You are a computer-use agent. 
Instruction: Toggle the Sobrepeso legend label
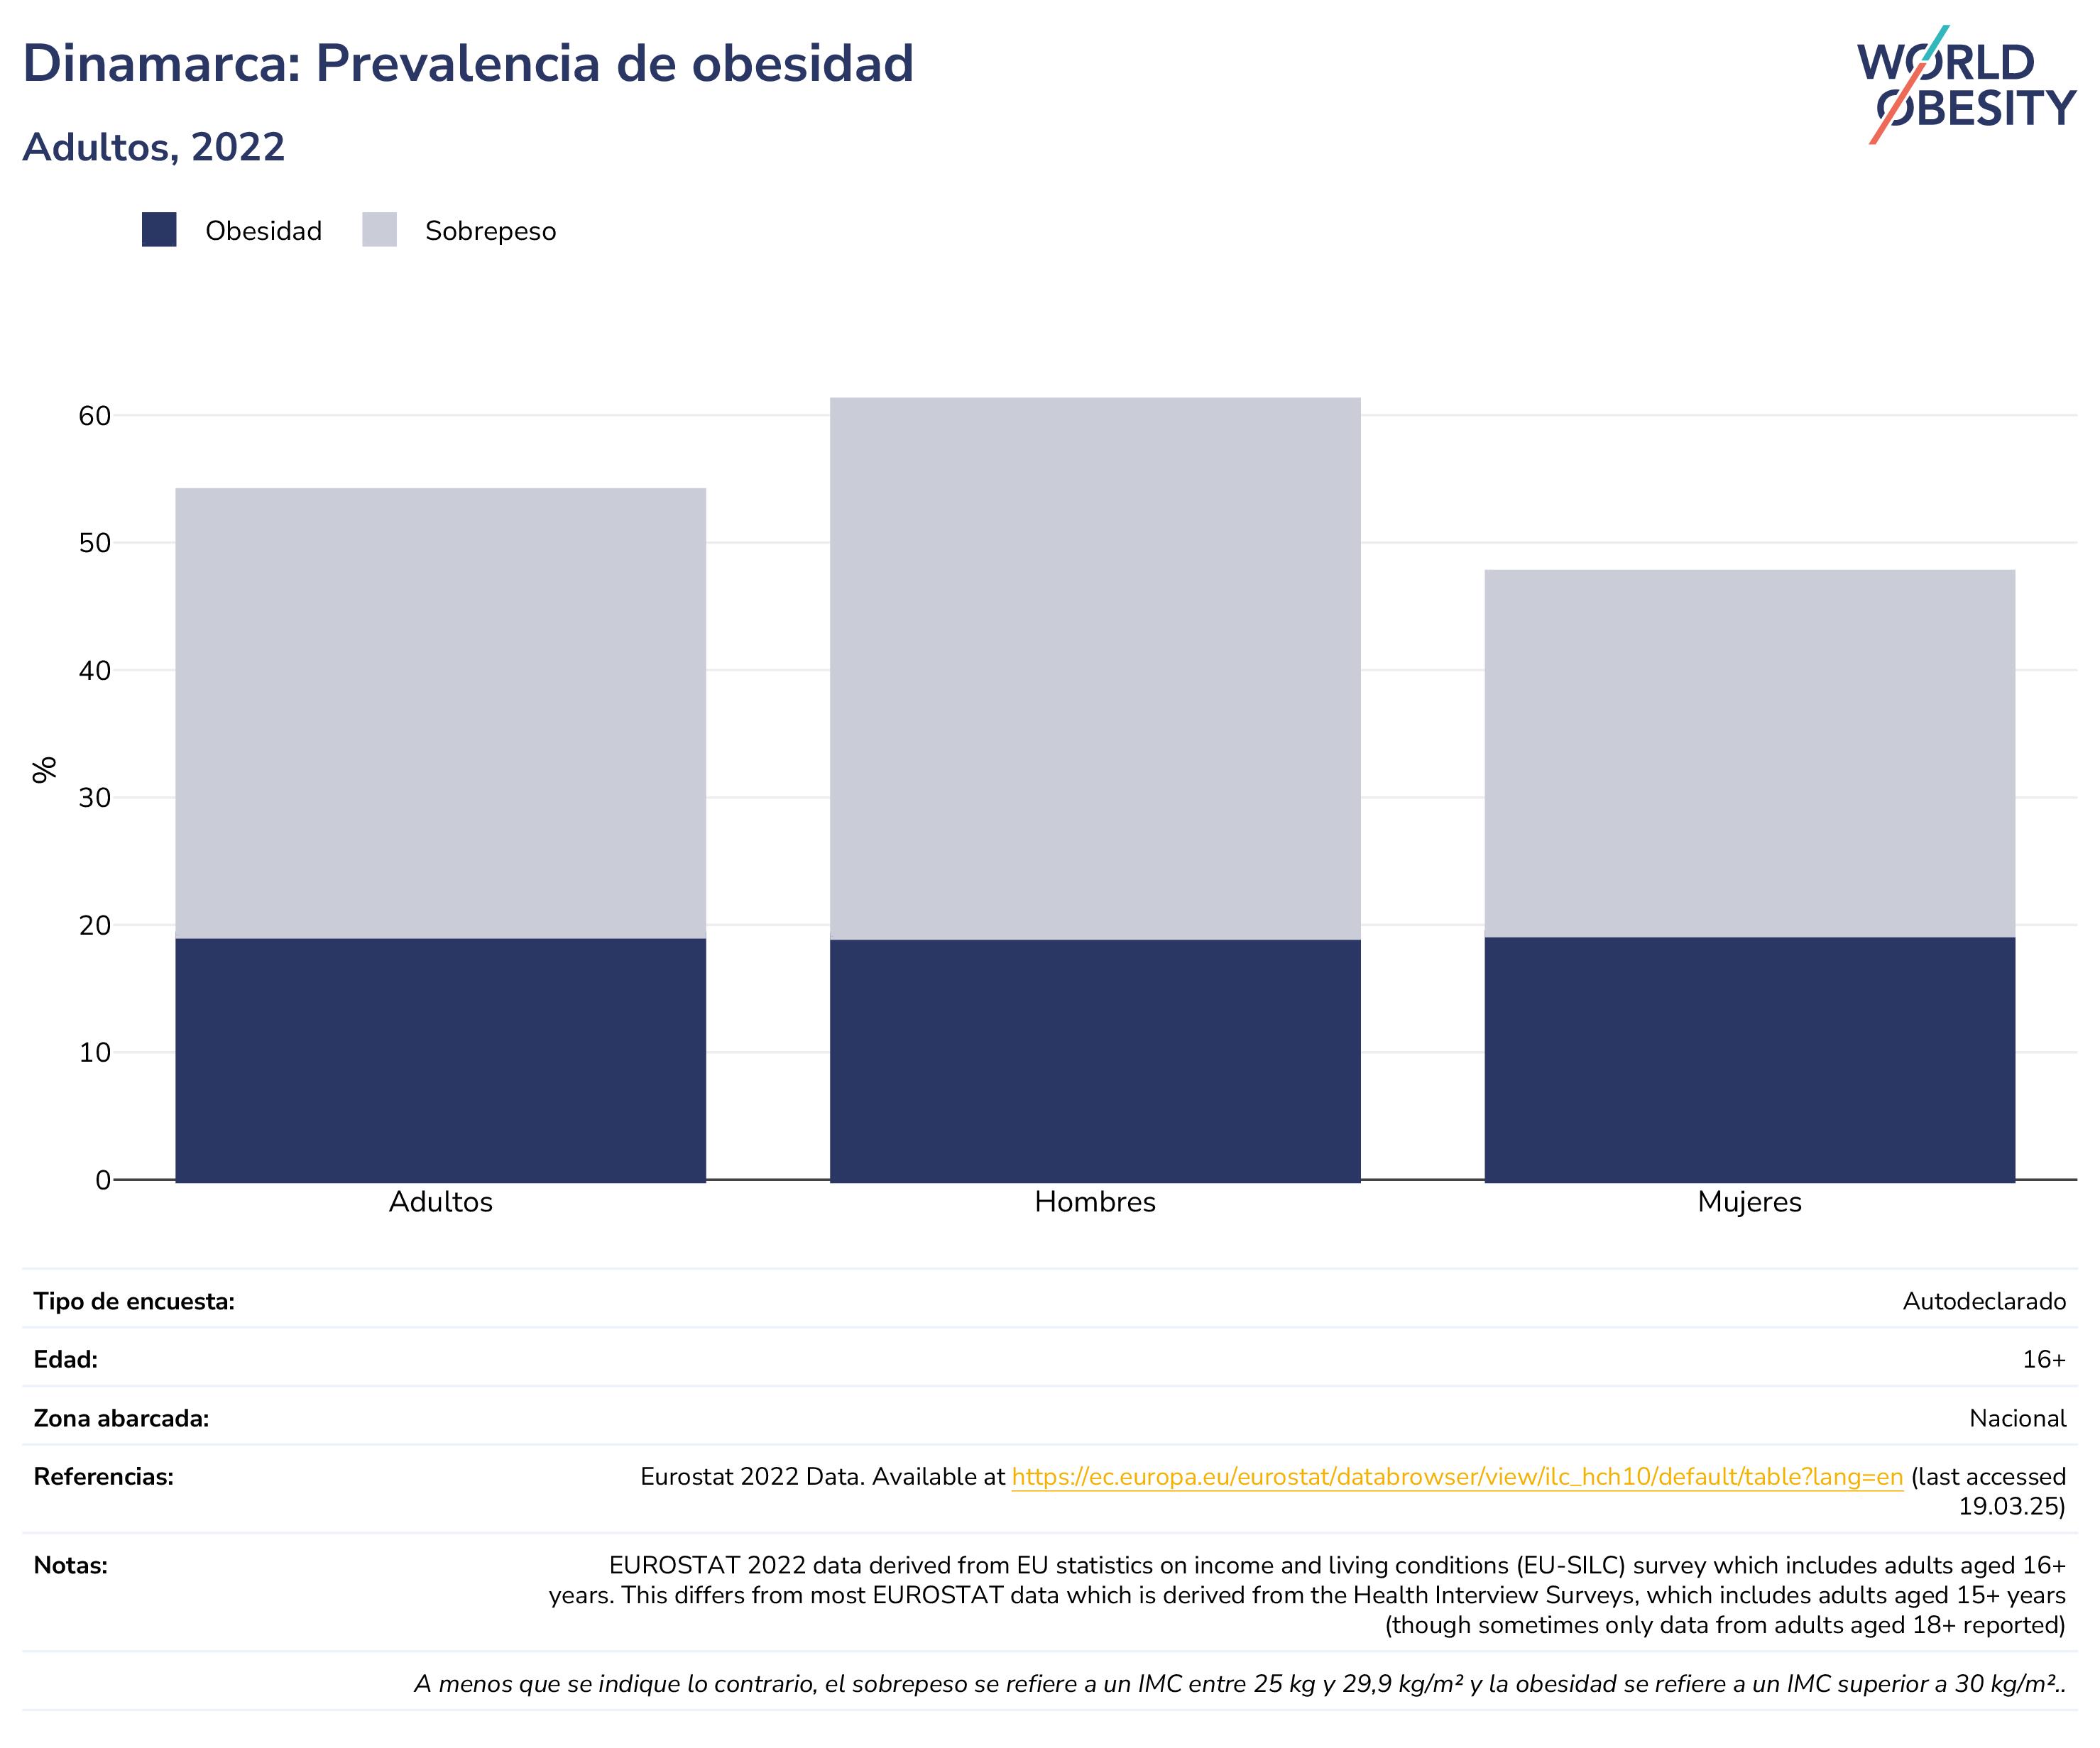490,231
